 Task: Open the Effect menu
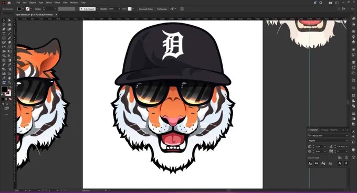[57, 3]
